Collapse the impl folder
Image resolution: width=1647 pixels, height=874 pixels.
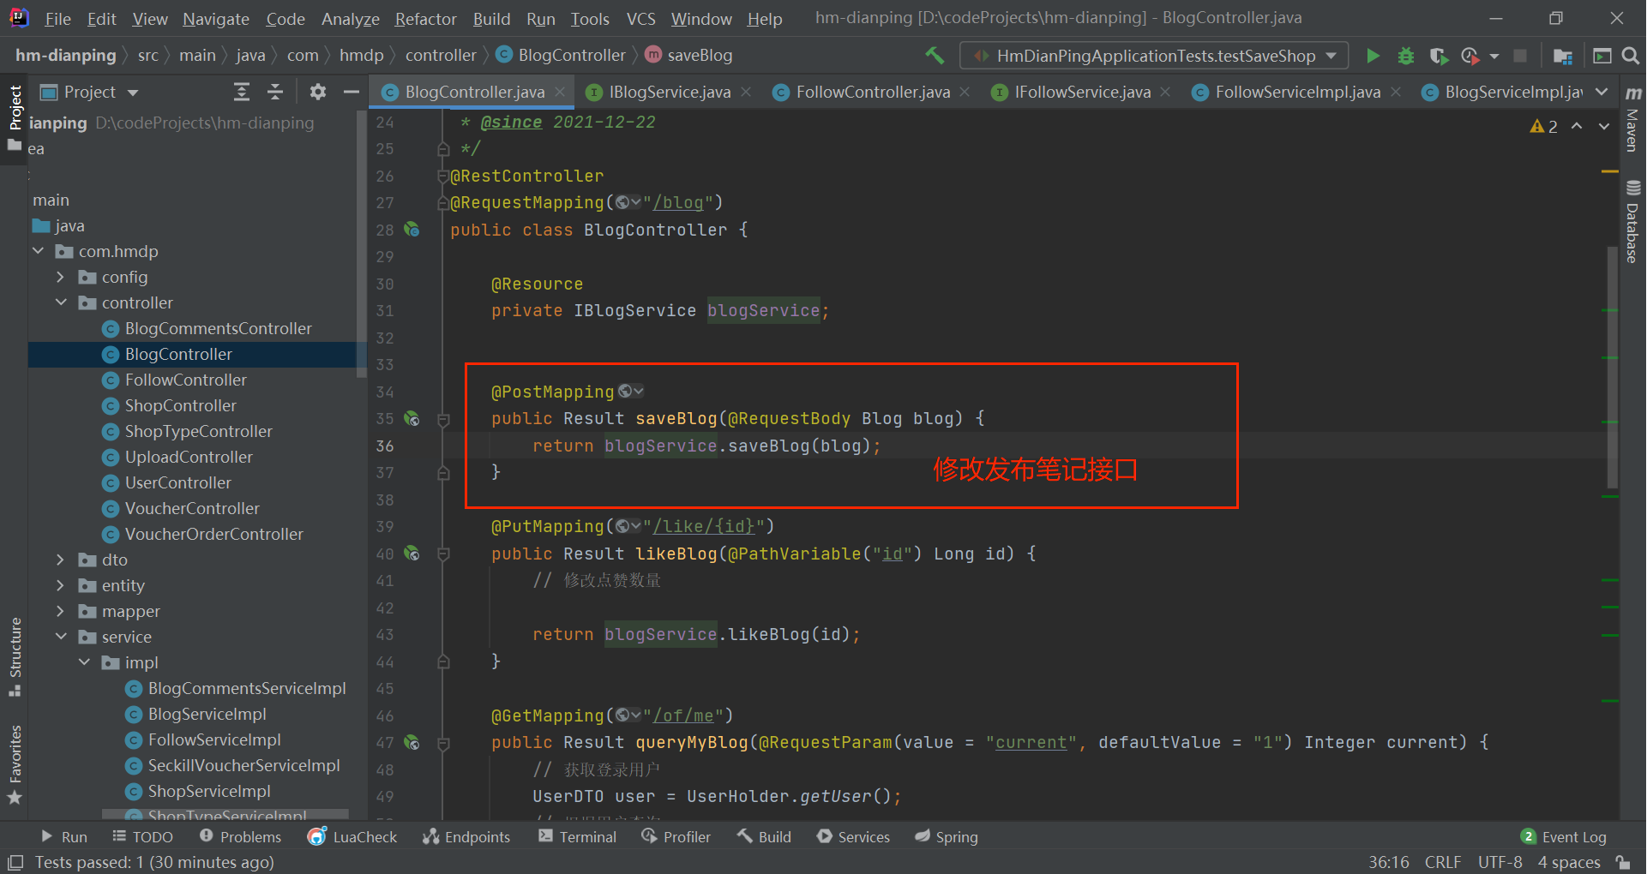[x=83, y=662]
